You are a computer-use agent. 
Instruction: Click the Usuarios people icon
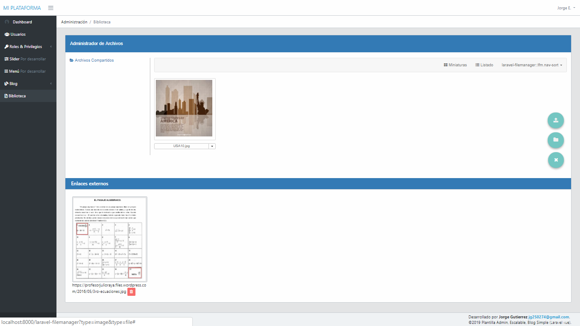point(7,34)
